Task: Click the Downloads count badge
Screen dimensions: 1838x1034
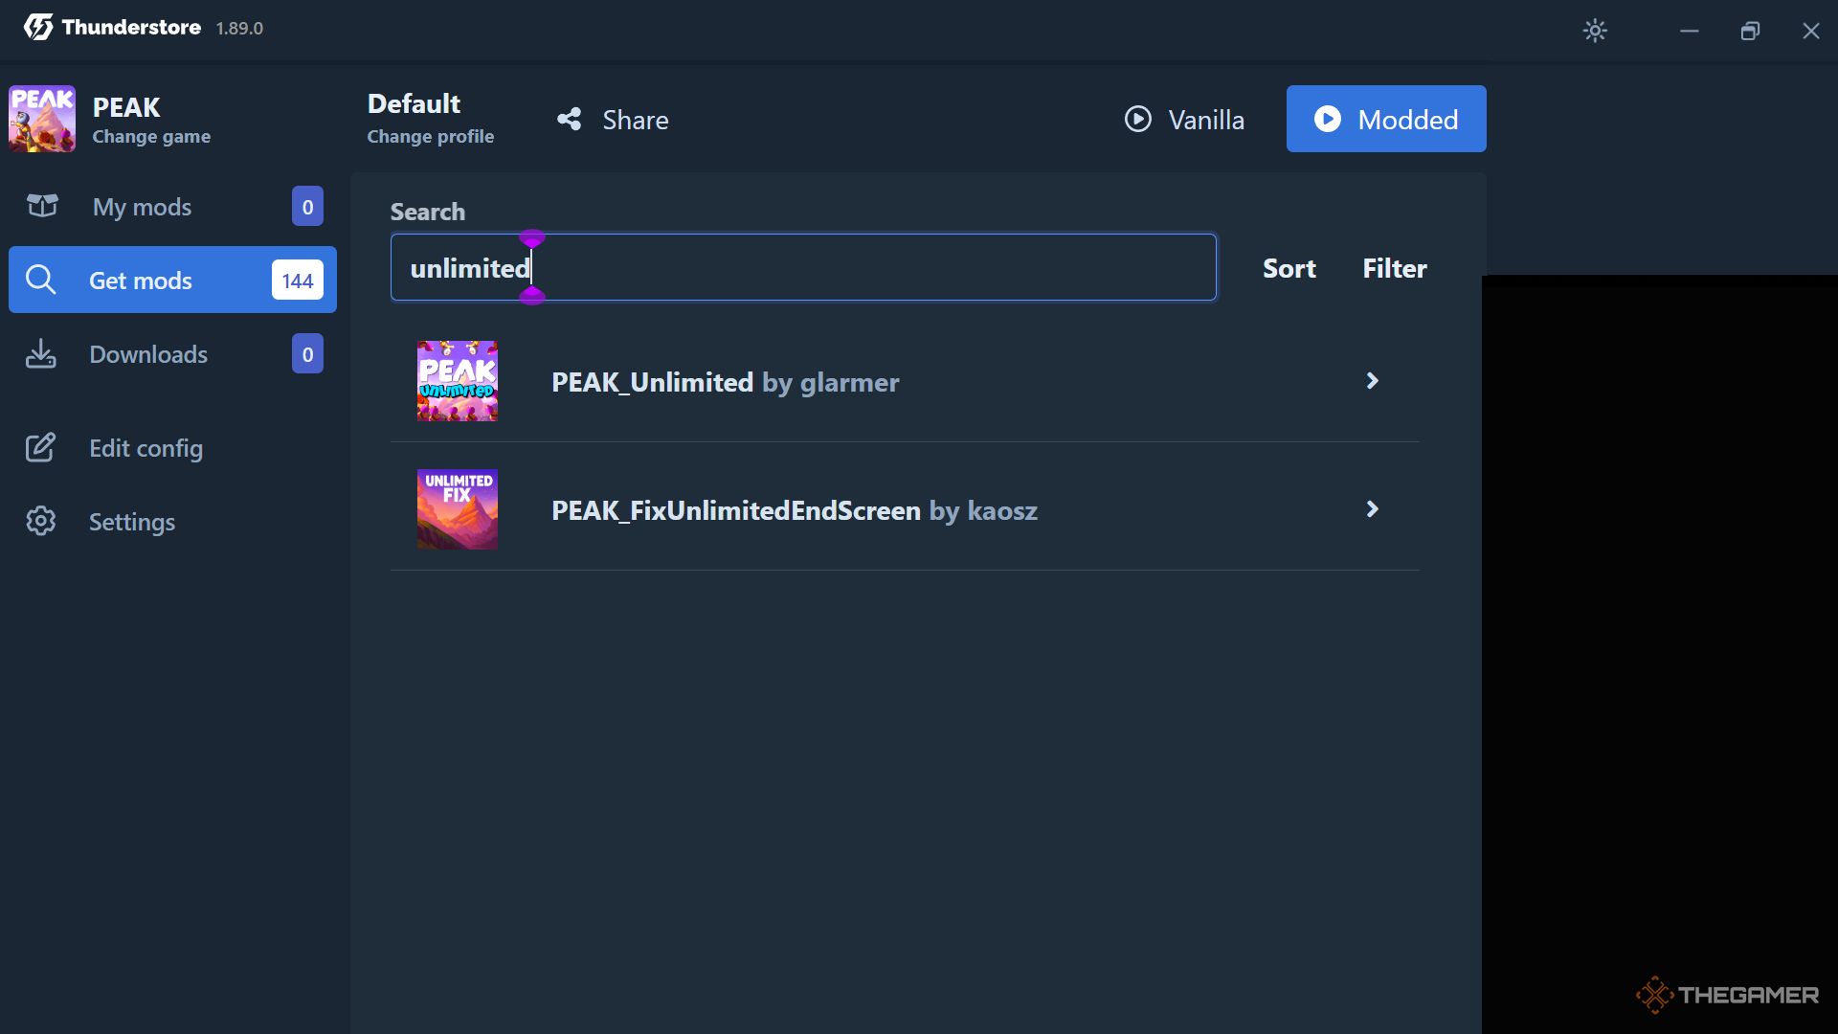Action: pos(307,353)
